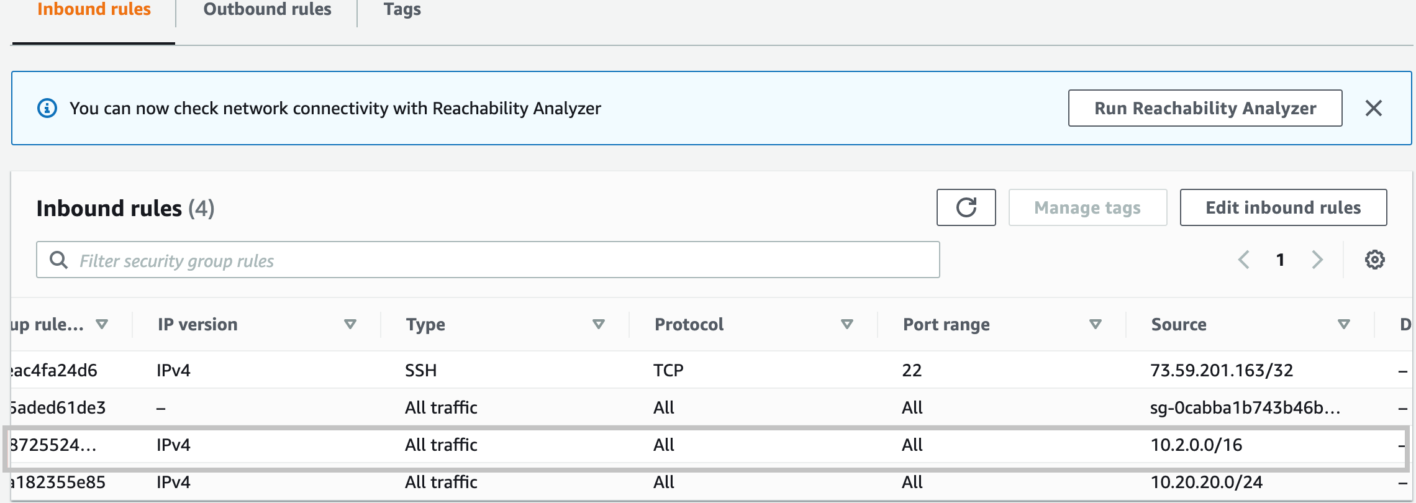Sort by Type column arrow

tap(599, 324)
